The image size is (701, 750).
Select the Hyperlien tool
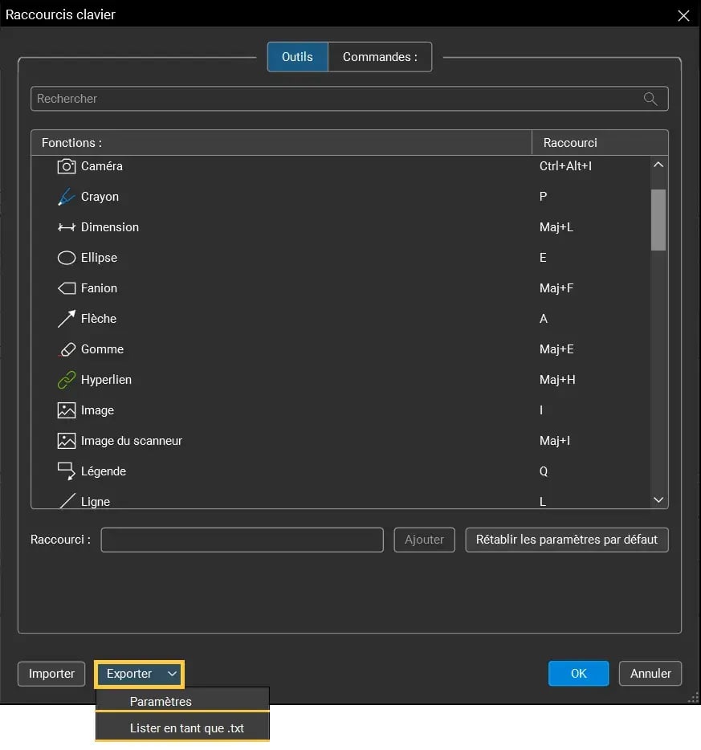coord(105,380)
